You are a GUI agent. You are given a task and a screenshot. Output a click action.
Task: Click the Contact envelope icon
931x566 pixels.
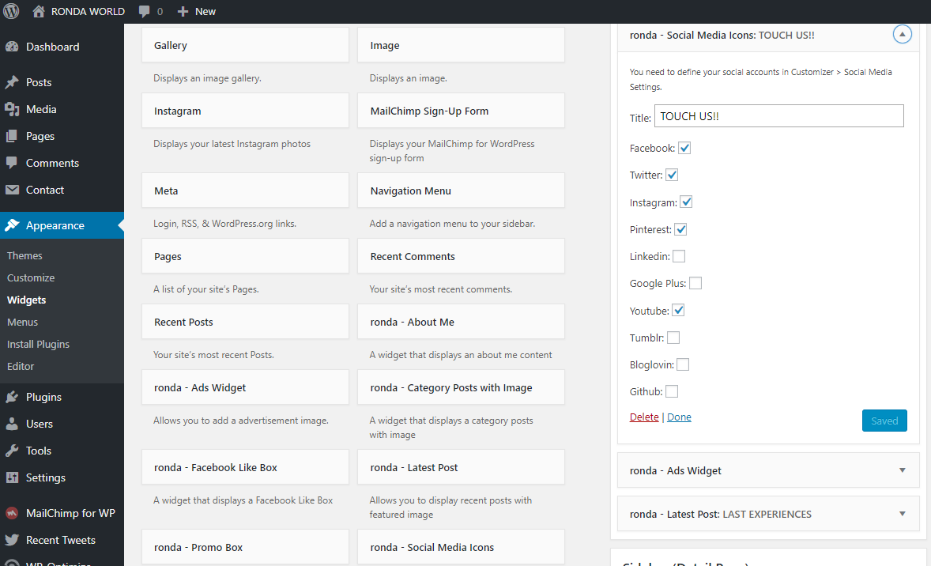(12, 190)
